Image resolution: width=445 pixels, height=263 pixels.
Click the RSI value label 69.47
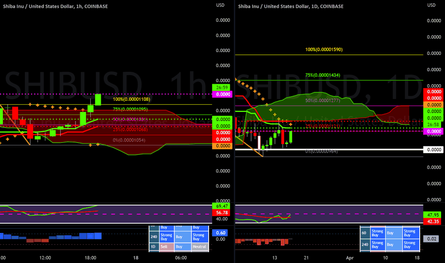tap(222, 206)
